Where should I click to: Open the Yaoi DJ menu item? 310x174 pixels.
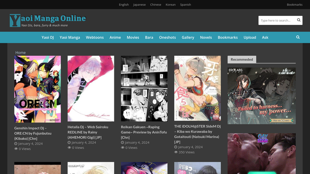pyautogui.click(x=48, y=37)
